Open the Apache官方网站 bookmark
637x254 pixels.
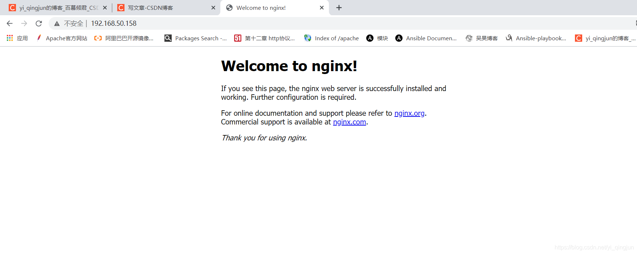tap(62, 38)
